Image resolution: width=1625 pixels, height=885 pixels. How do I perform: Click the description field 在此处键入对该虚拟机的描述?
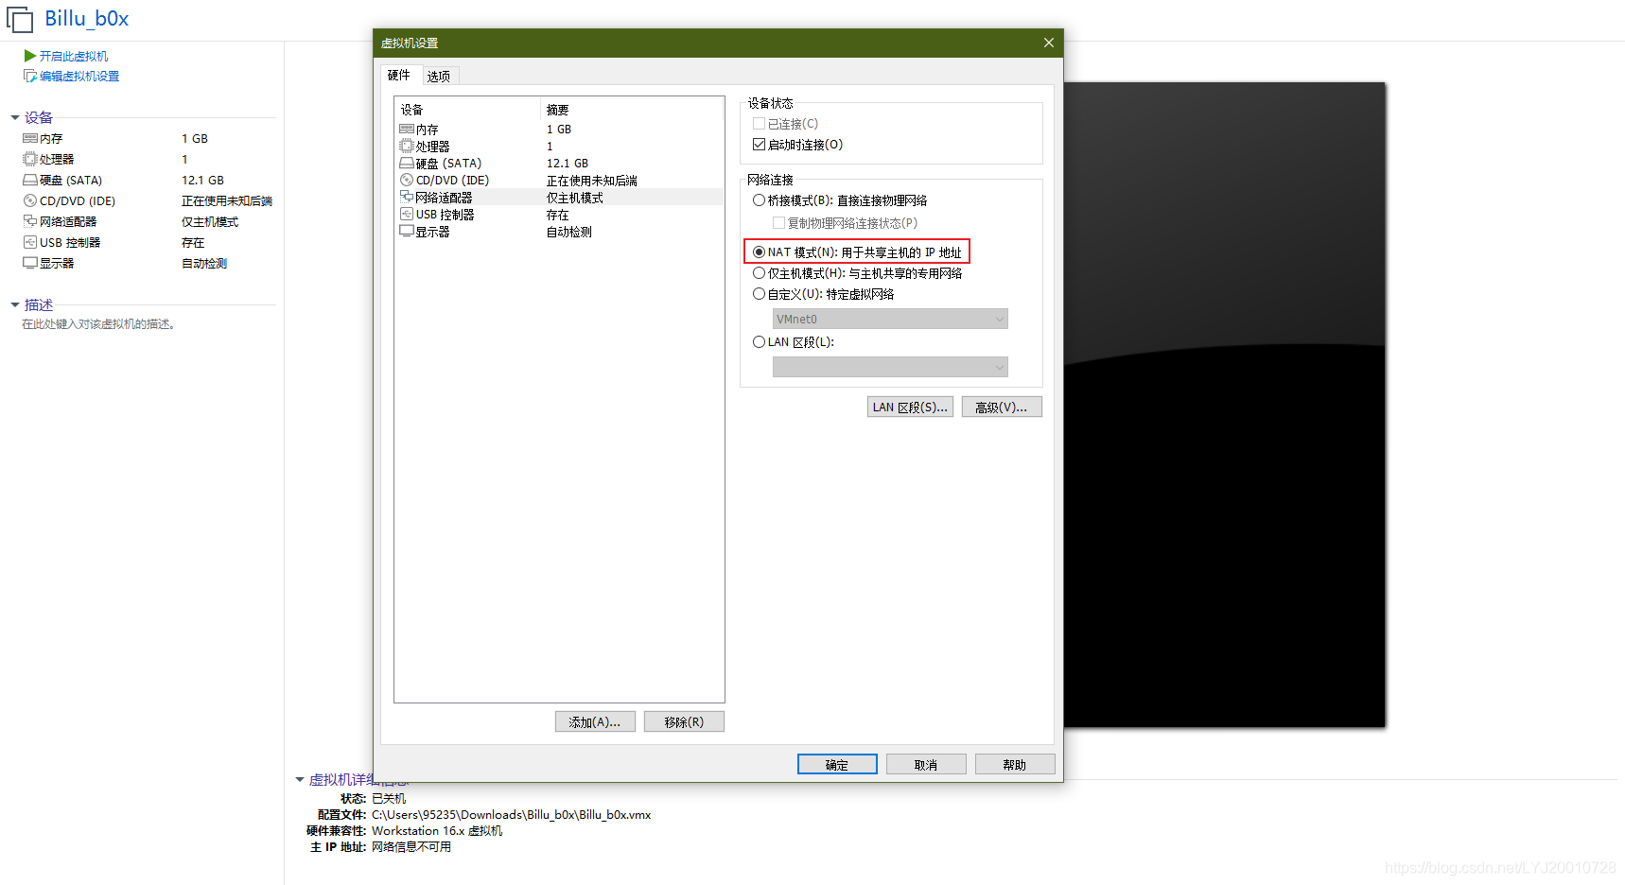point(100,324)
